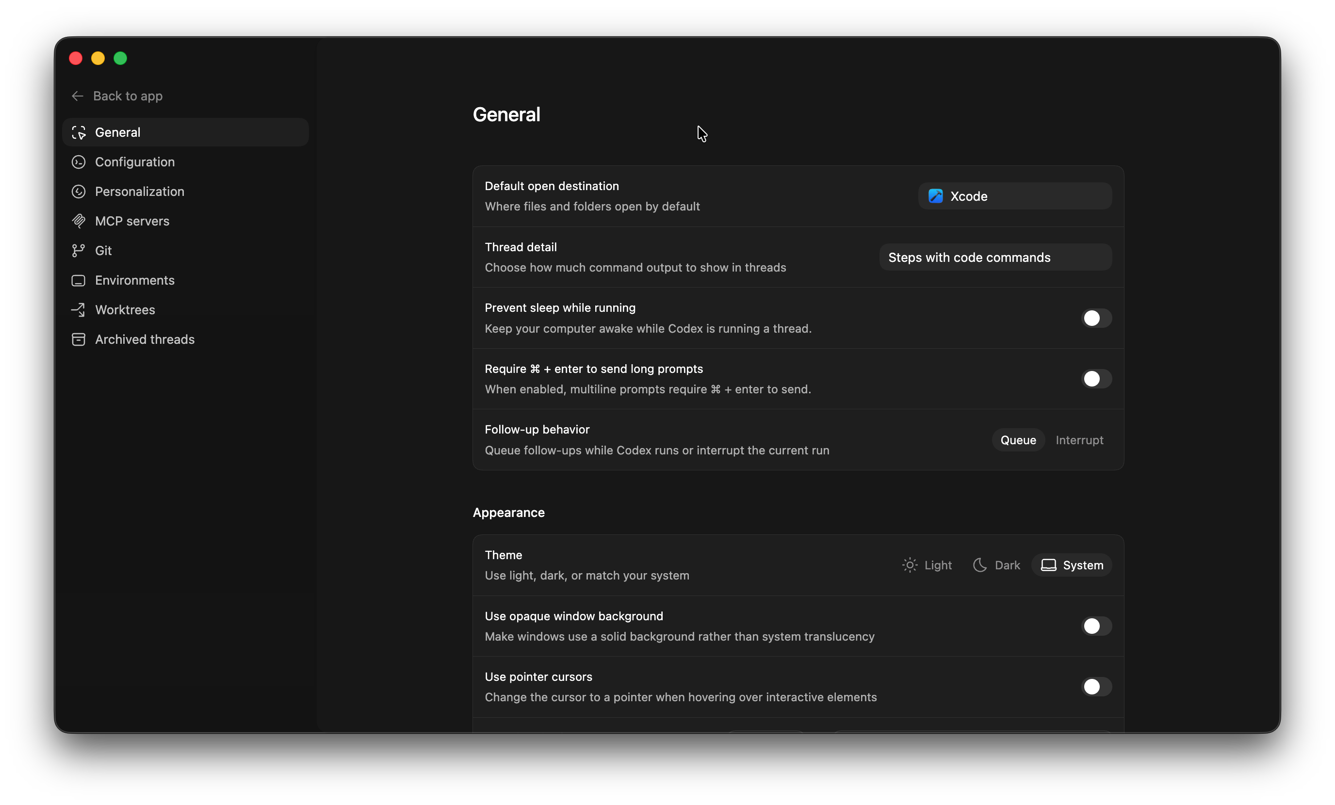
Task: Select the Git sidebar label
Action: (103, 251)
